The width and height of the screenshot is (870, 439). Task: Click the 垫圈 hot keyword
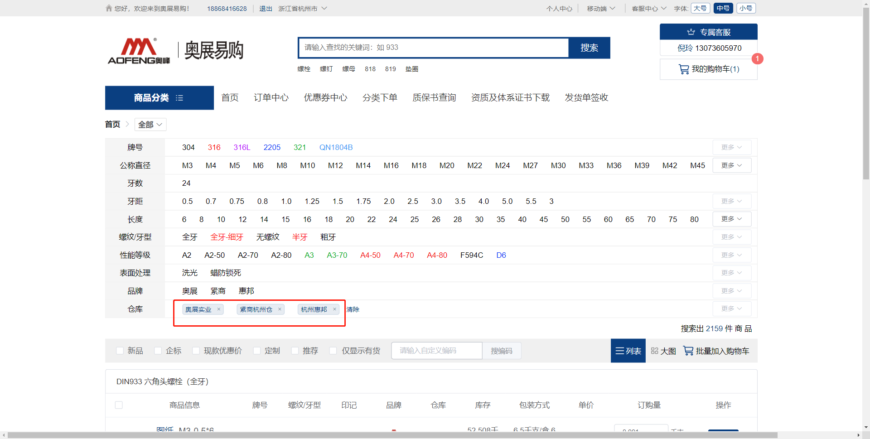click(412, 69)
